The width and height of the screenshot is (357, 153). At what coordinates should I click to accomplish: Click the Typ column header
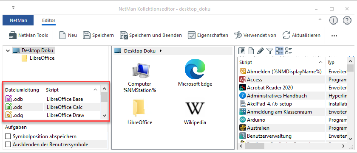(x=336, y=62)
